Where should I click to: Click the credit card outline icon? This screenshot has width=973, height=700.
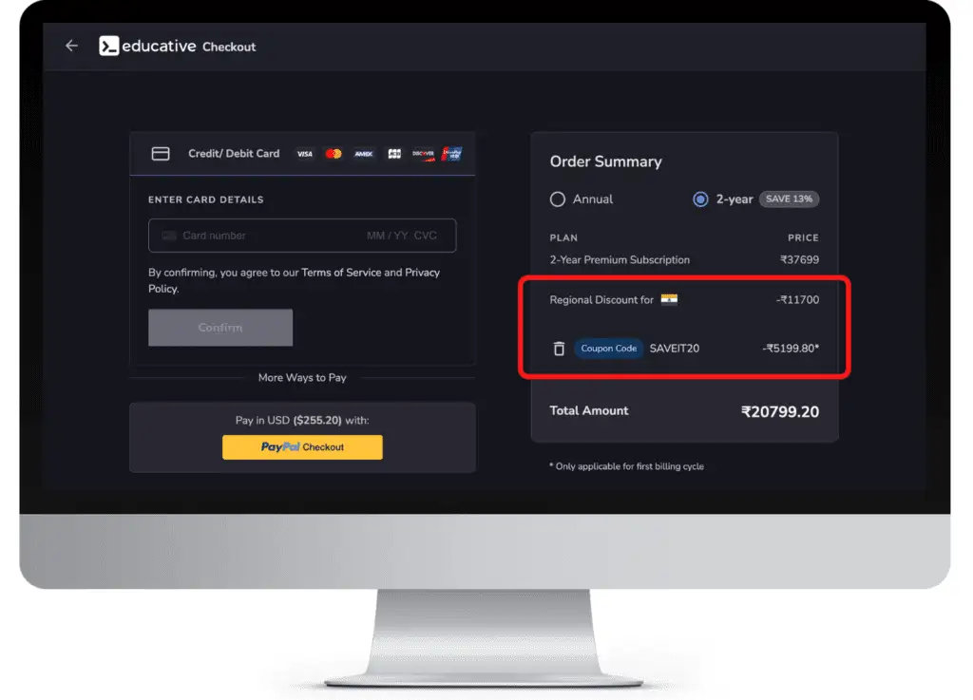161,154
